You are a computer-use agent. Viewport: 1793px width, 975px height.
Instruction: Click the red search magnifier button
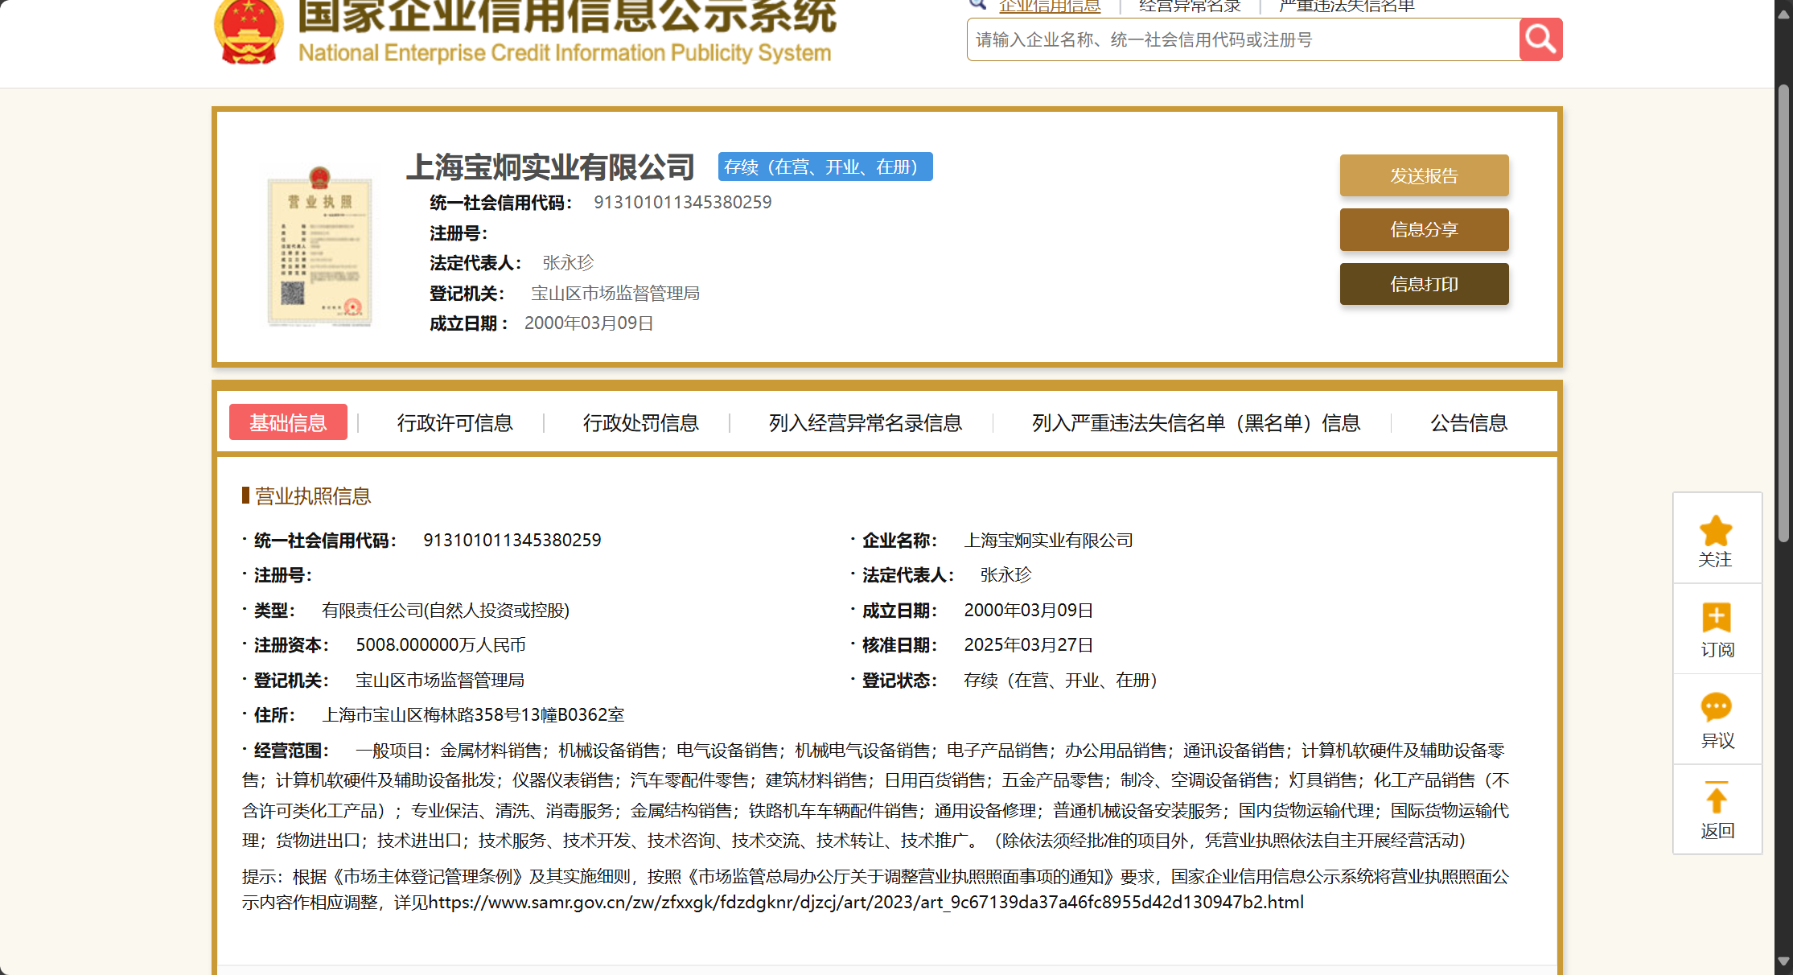[x=1540, y=39]
